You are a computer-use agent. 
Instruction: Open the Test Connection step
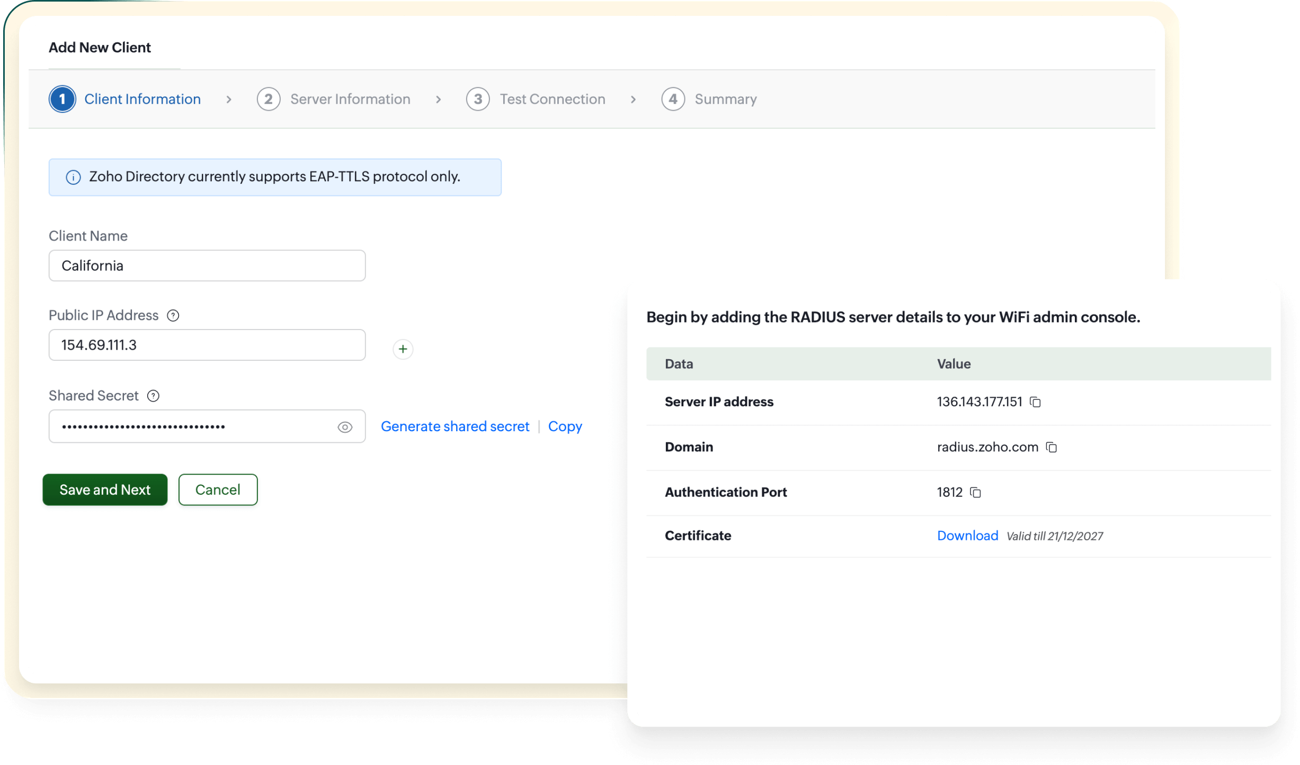tap(552, 99)
